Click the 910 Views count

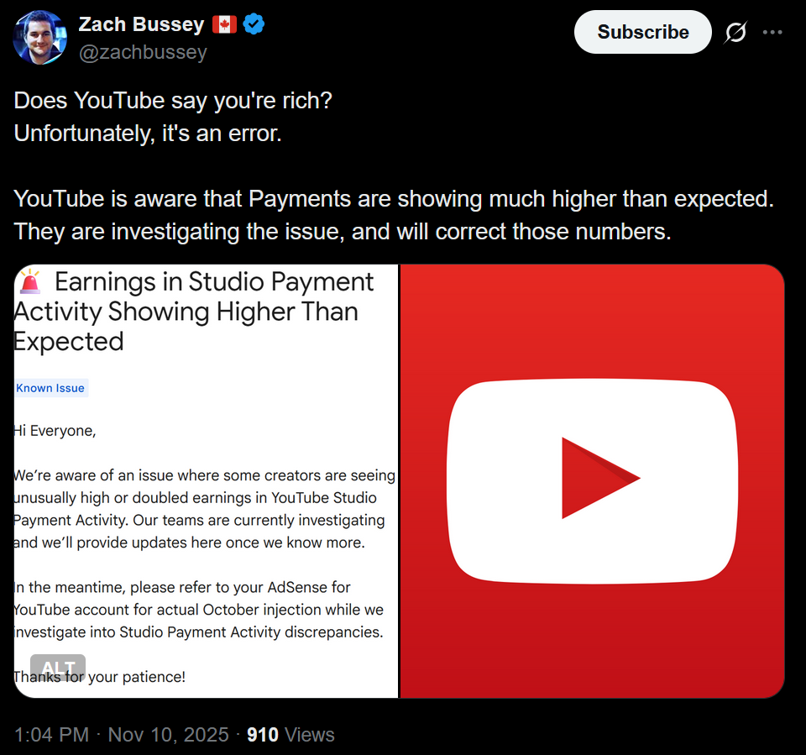[x=290, y=735]
